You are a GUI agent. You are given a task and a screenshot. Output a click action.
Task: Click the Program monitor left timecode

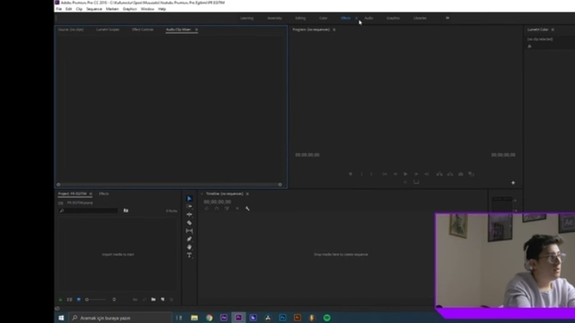pos(307,155)
